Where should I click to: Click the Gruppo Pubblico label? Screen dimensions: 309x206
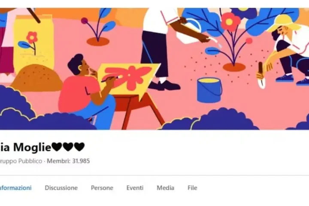(21, 161)
